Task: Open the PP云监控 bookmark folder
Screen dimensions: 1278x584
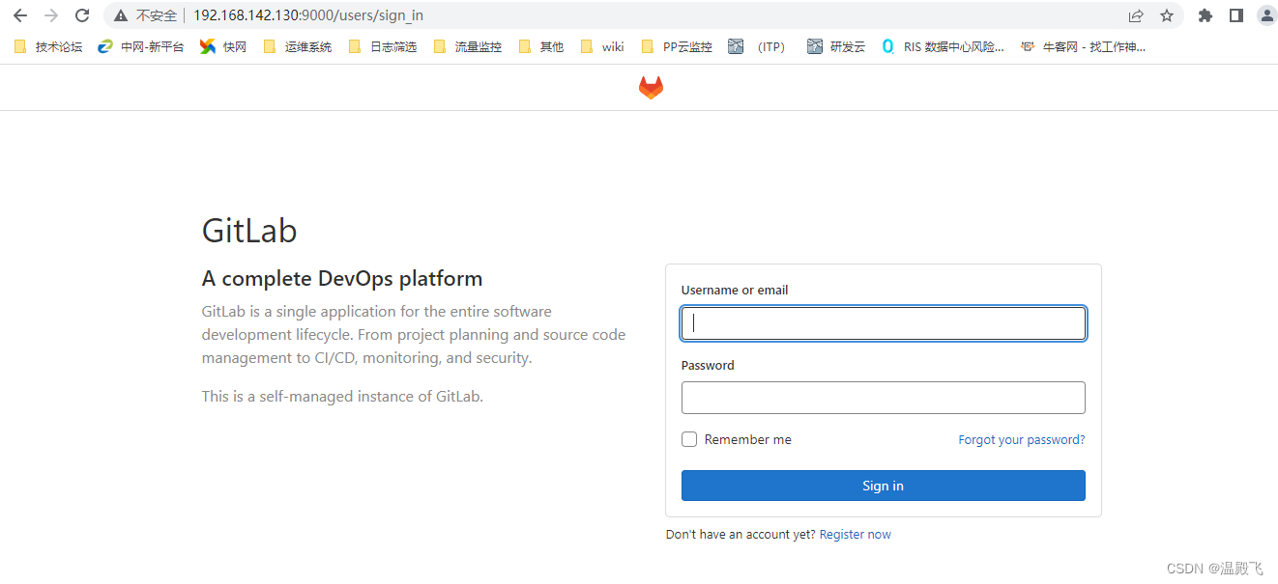Action: [678, 46]
